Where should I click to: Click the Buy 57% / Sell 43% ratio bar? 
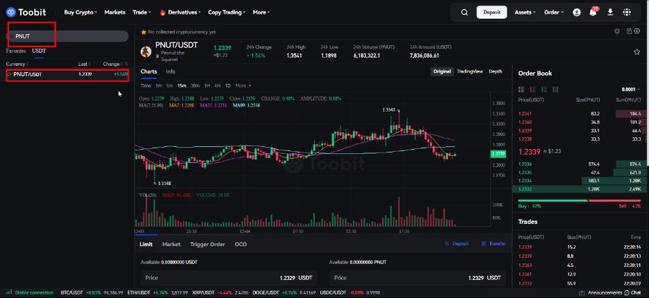(x=580, y=201)
